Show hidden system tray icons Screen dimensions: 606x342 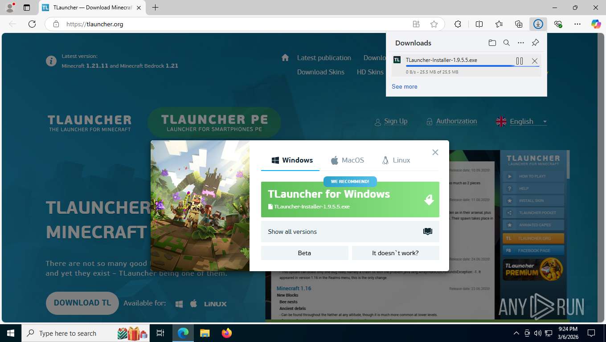point(516,333)
